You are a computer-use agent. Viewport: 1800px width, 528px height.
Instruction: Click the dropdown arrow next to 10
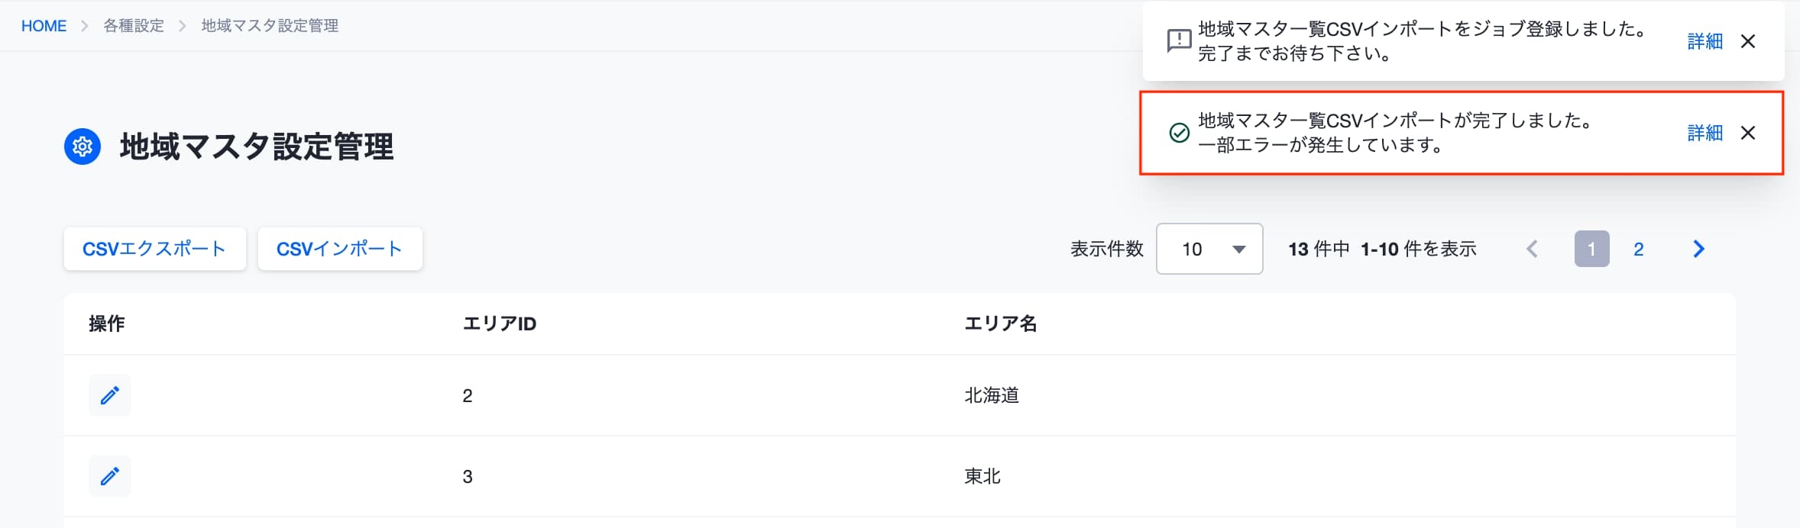1239,250
